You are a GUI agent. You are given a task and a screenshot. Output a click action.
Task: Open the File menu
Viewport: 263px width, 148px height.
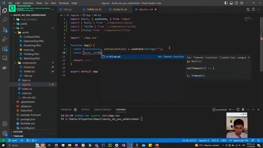coord(10,3)
